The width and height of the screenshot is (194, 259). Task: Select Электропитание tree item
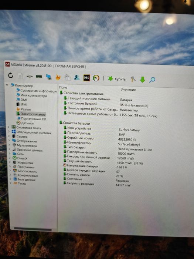tap(31, 114)
